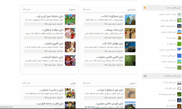Viewport: 182px width, 109px height.
Task: Click icon for بازی رکوردی مورچه ها
Action: pyautogui.click(x=179, y=94)
